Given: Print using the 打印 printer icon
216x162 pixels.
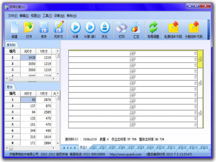Looking at the screenshot, I should (x=122, y=28).
